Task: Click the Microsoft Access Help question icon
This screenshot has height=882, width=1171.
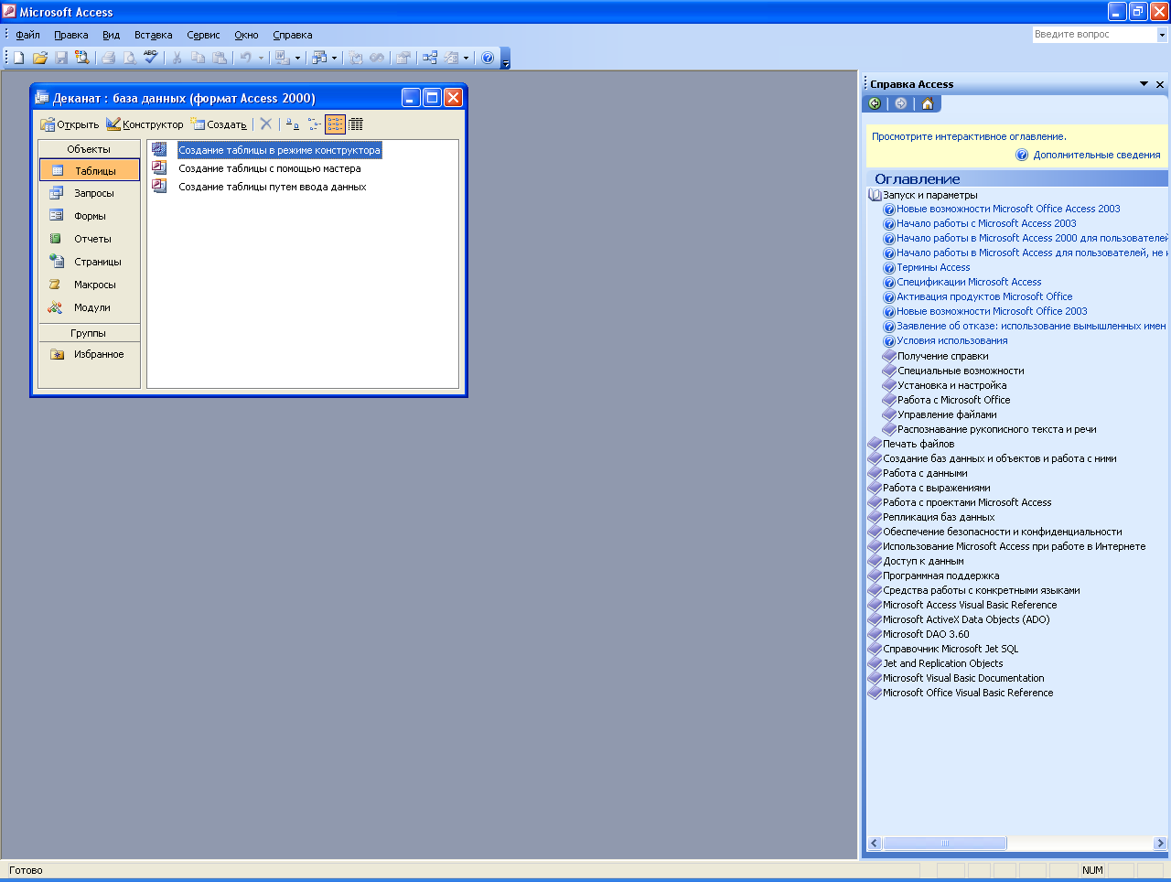Action: coord(488,58)
